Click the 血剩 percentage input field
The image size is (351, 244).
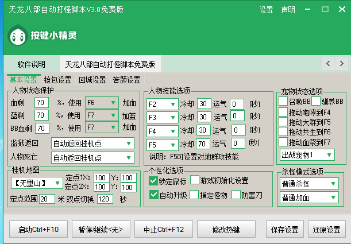click(41, 103)
